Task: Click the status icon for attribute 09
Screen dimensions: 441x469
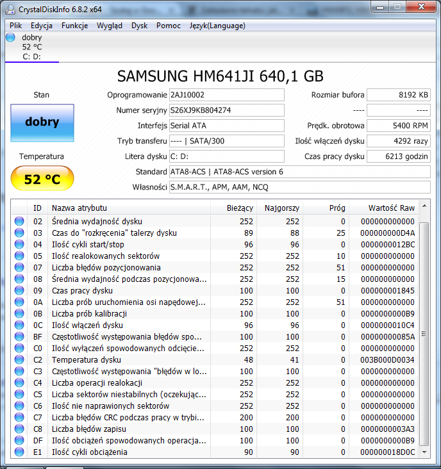Action: click(19, 290)
